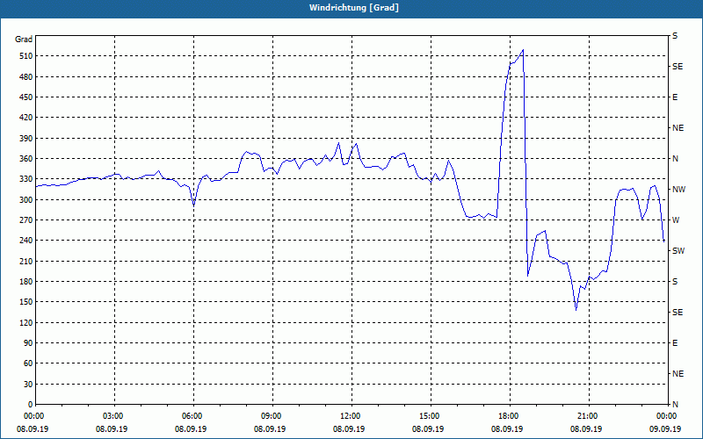Click the "S" compass label at the 180 gridline
This screenshot has height=439, width=703.
pos(675,282)
